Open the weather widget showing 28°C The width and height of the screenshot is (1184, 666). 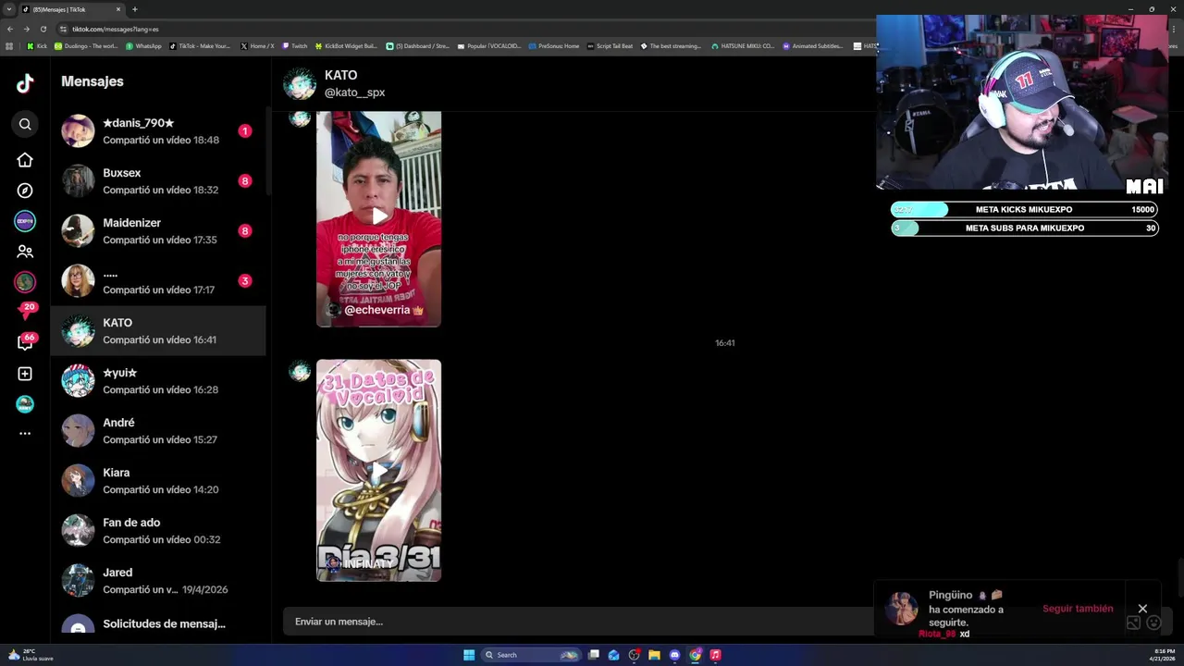[x=30, y=655]
